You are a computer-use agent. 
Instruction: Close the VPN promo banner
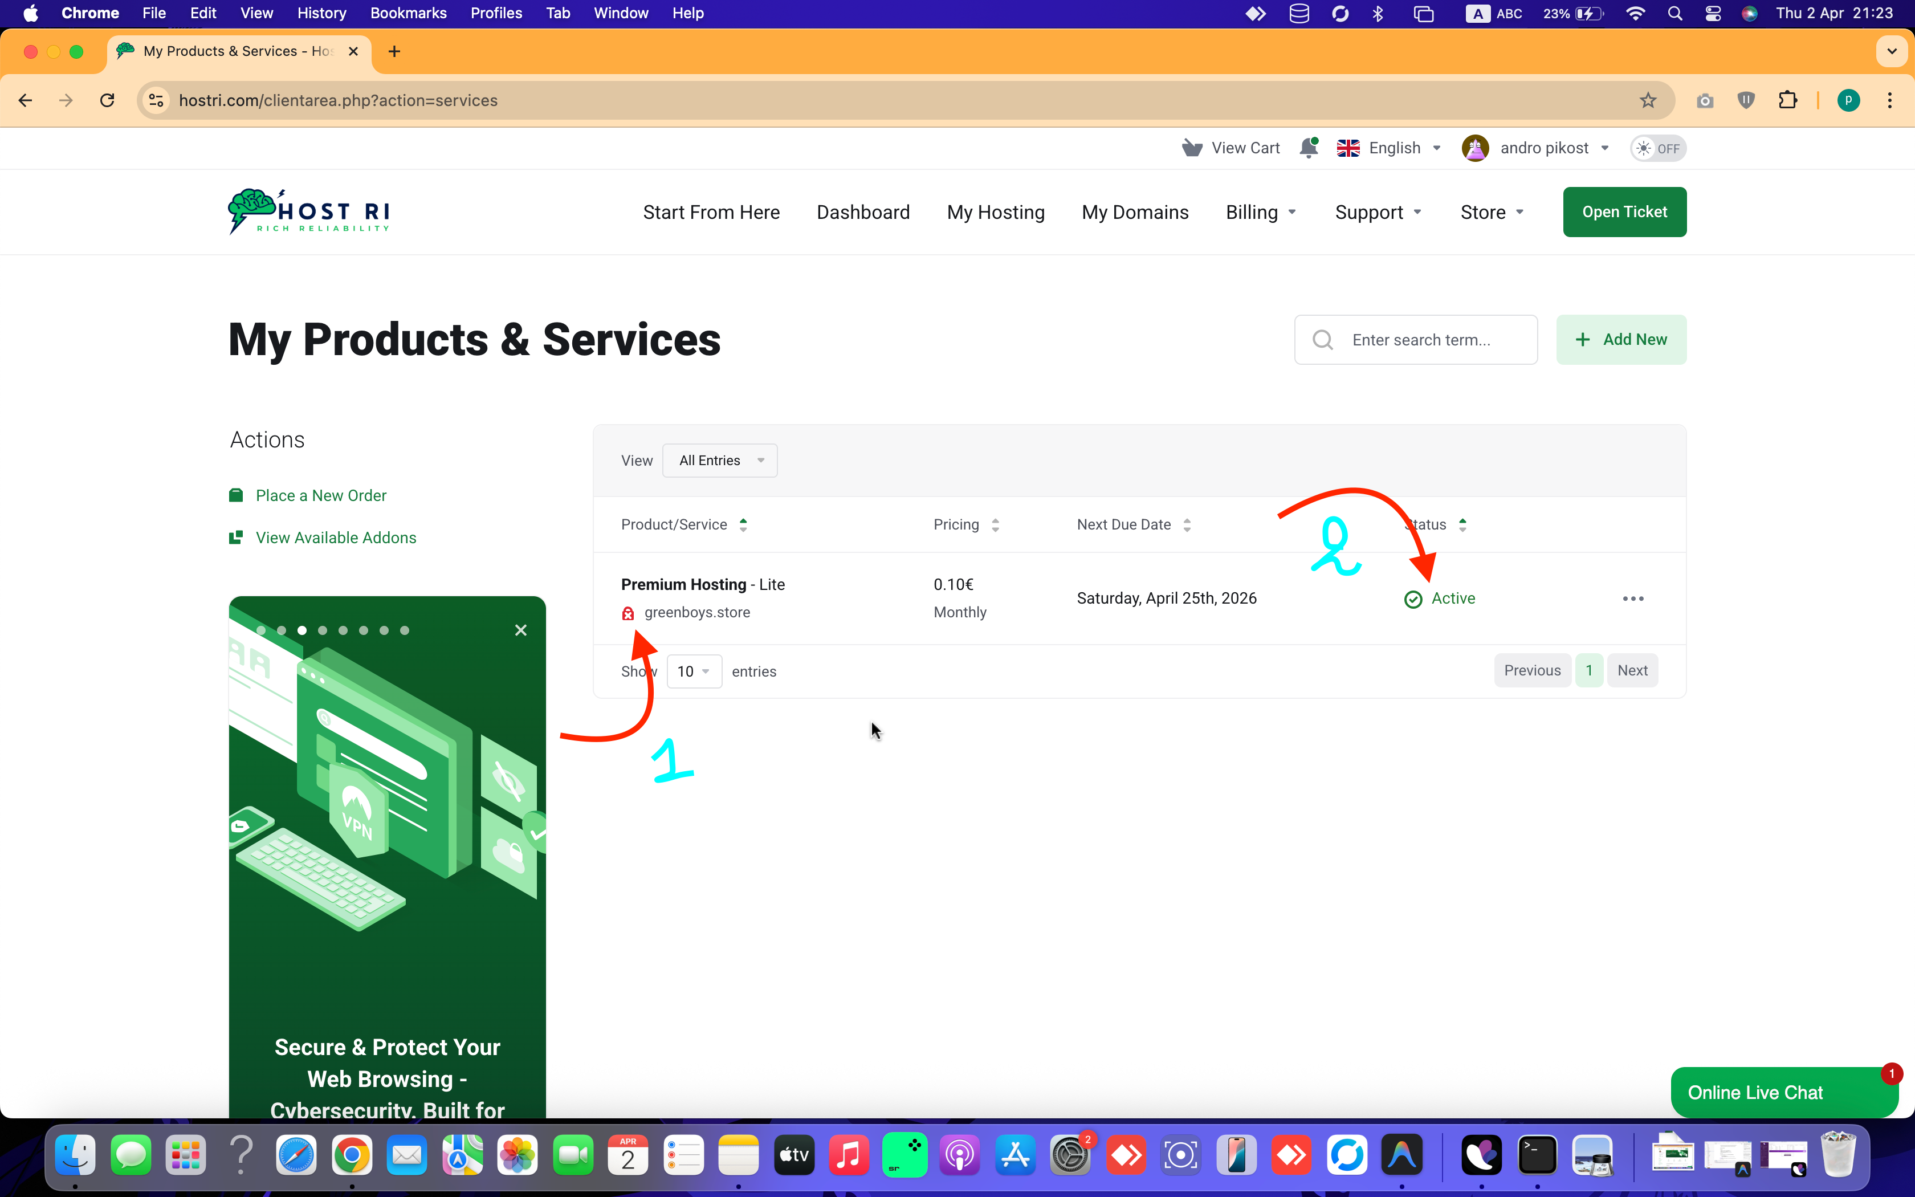[521, 630]
